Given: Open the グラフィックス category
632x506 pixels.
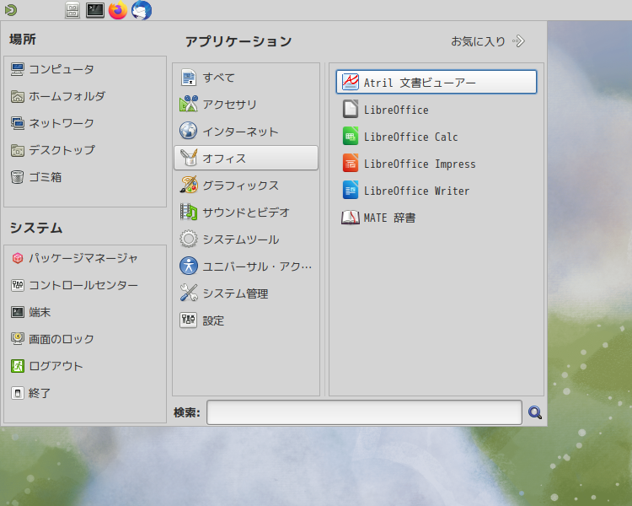Looking at the screenshot, I should [x=246, y=186].
